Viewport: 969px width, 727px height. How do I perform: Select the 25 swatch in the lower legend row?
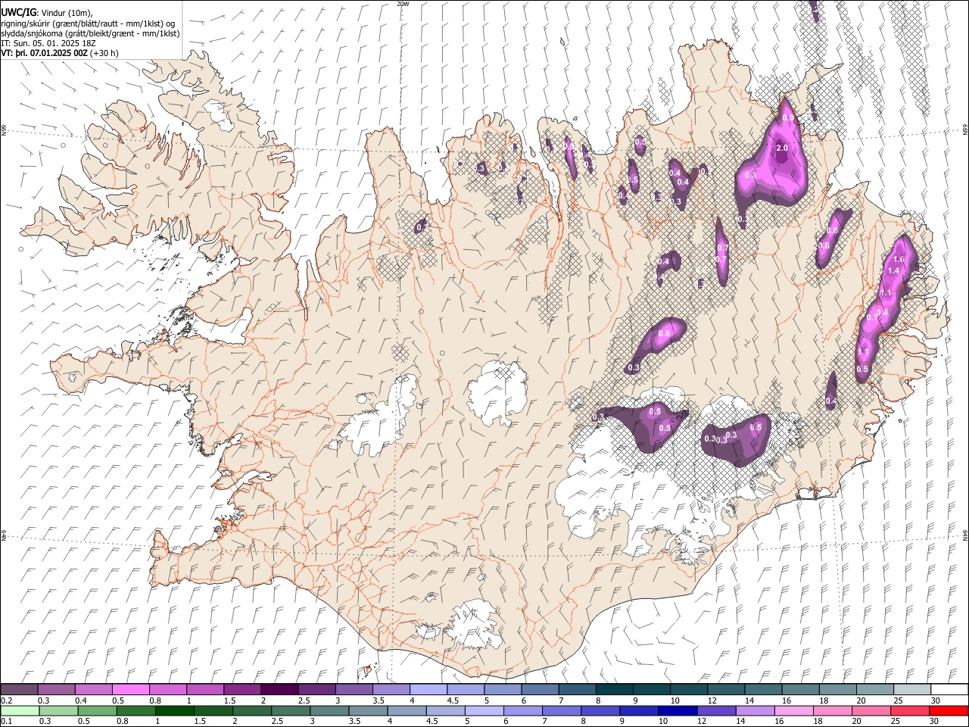point(911,711)
